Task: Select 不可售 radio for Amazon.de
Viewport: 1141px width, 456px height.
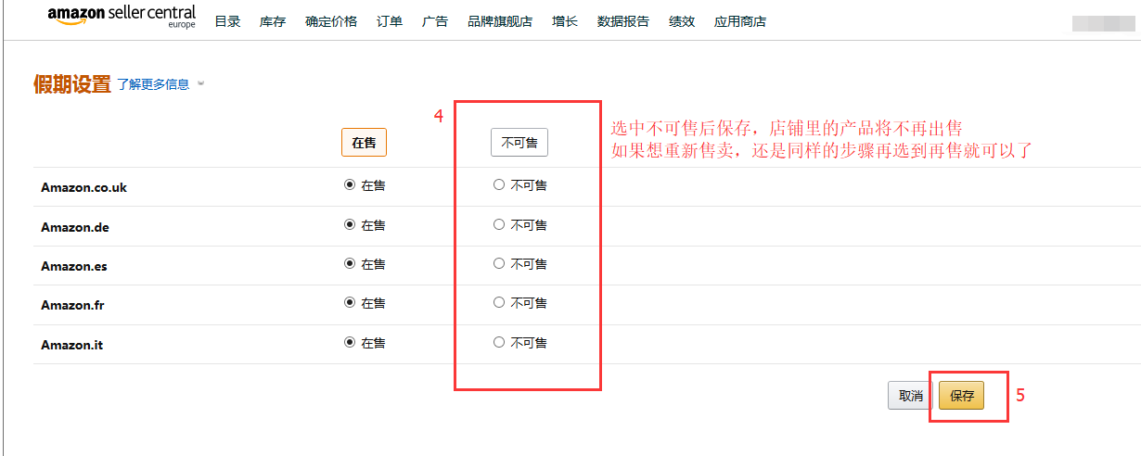Action: (x=499, y=225)
